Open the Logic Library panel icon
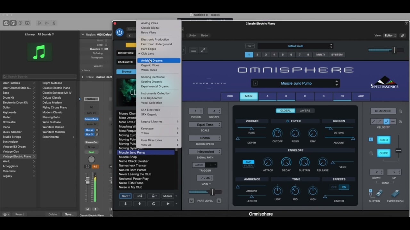410x230 pixels. [6, 23]
